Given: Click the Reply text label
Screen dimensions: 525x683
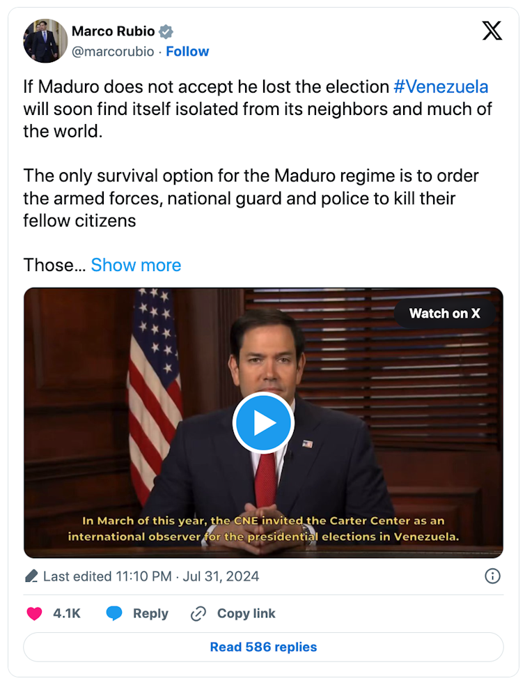Looking at the screenshot, I should [x=150, y=613].
